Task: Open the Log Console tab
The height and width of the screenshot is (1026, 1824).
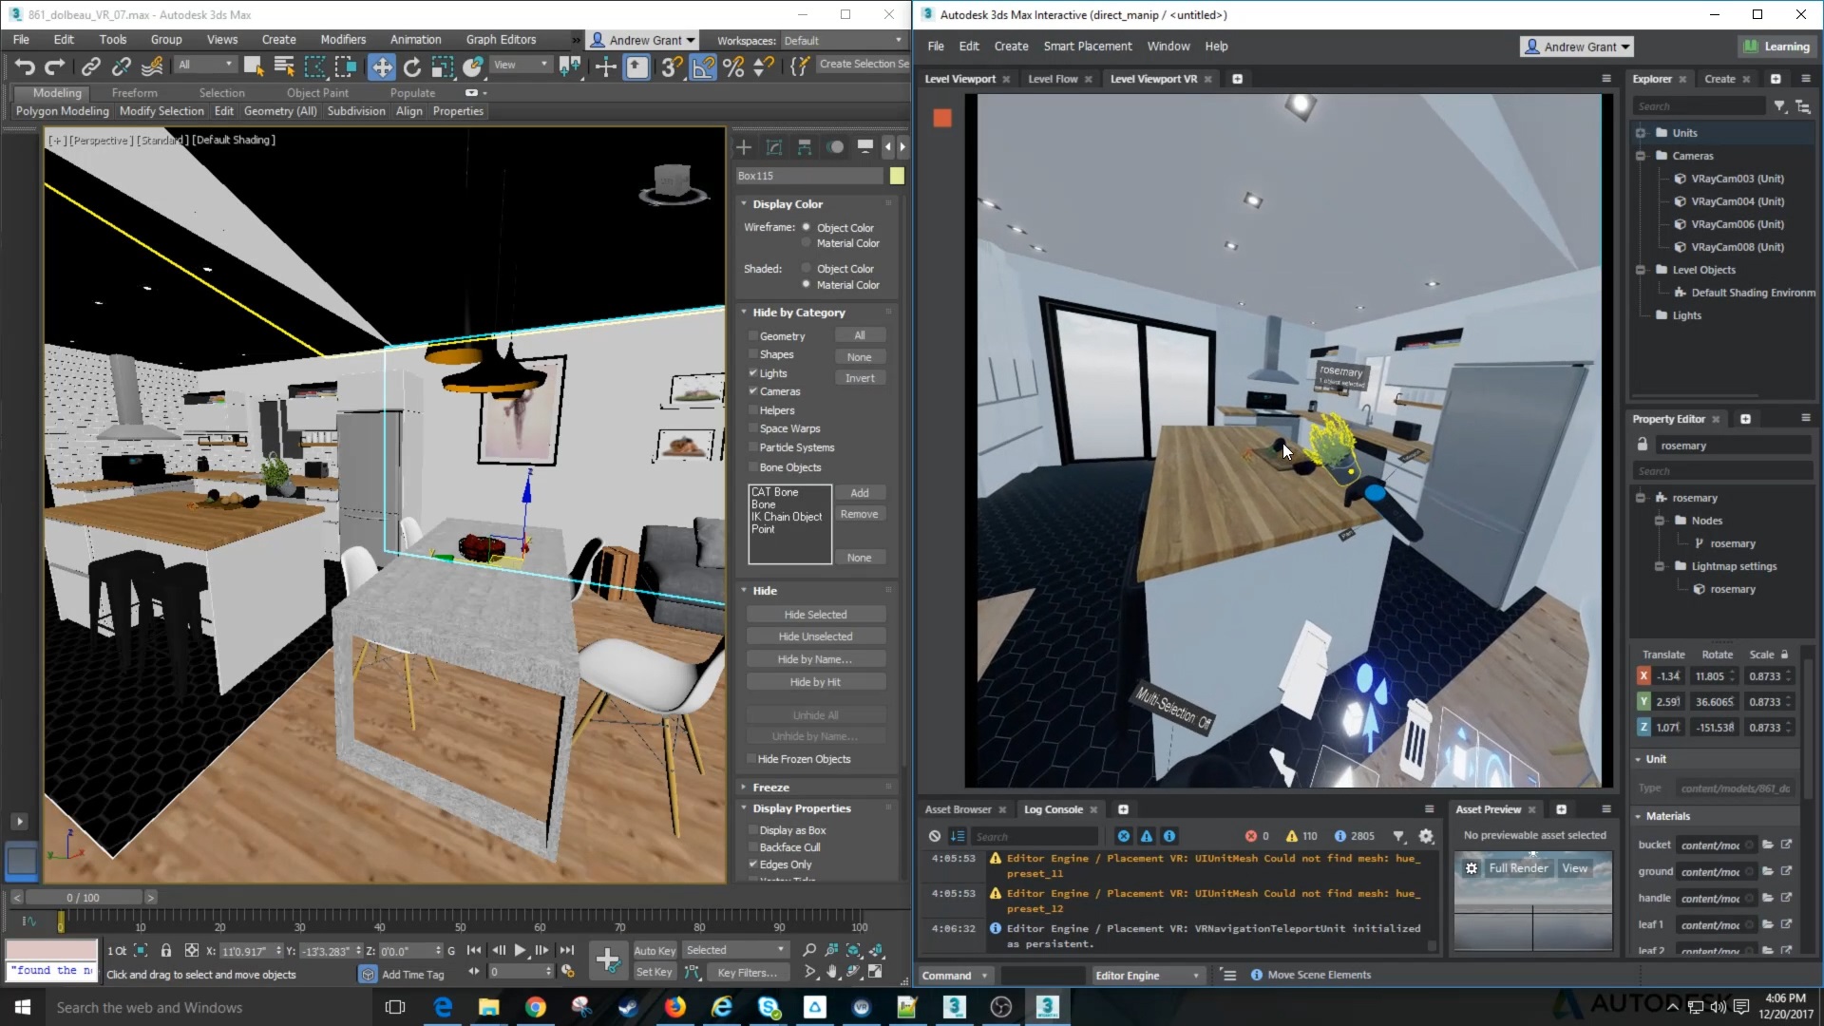Action: (x=1054, y=809)
